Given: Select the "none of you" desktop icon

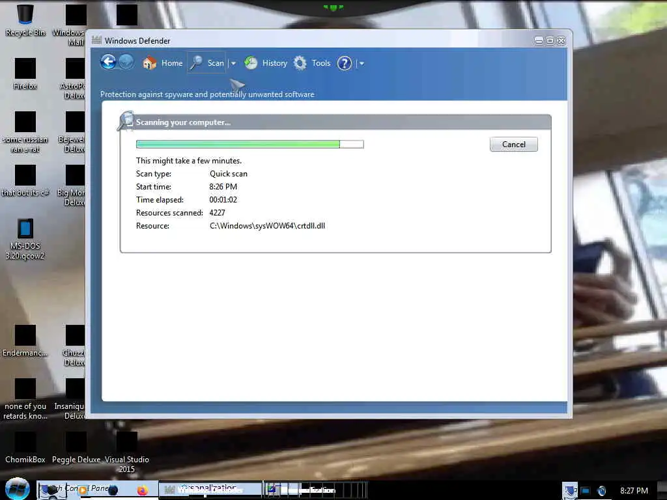Looking at the screenshot, I should click(25, 400).
